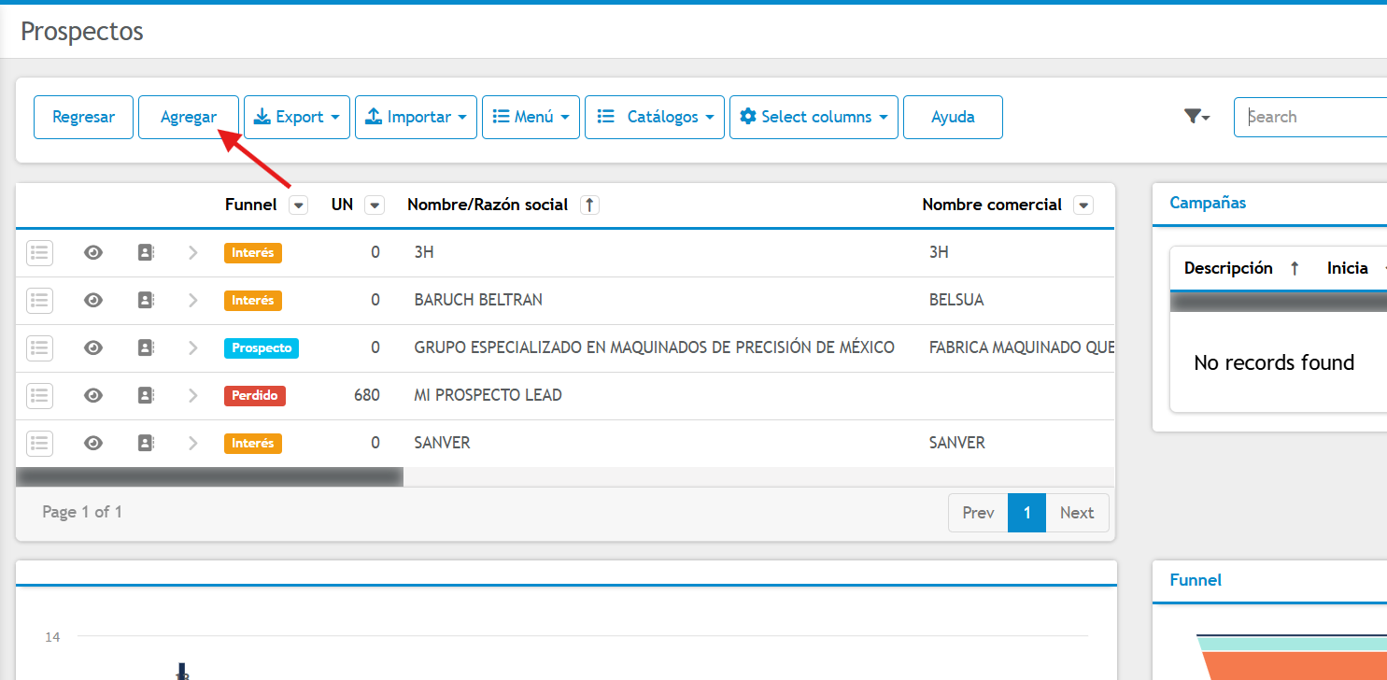Viewport: 1387px width, 680px height.
Task: Expand the GRUPO ESPECIALIZADO row chevron
Action: pos(193,347)
